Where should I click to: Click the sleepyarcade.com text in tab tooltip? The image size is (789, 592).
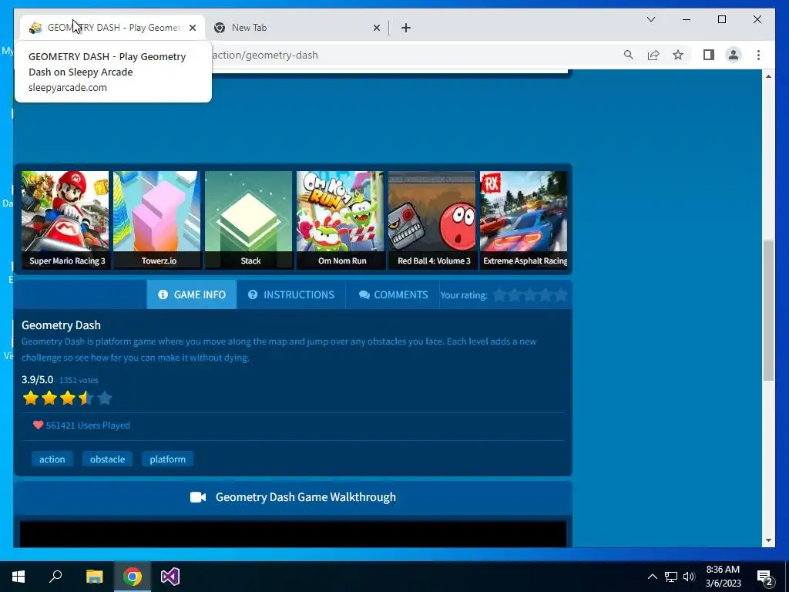(68, 88)
